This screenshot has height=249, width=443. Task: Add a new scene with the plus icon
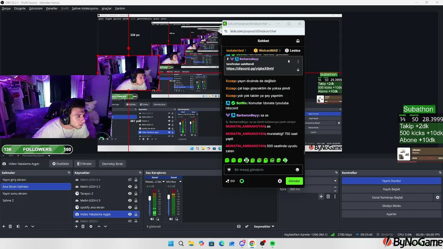point(4,227)
